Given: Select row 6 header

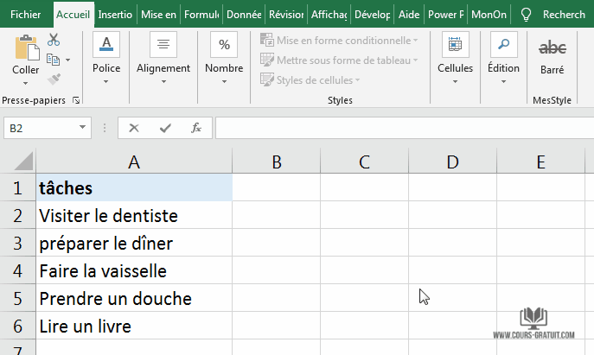Looking at the screenshot, I should (18, 326).
